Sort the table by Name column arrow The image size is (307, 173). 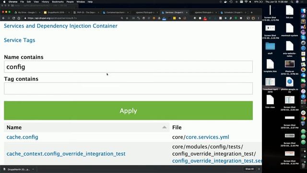tap(165, 127)
